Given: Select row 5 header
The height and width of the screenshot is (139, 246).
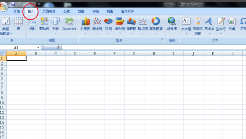Looking at the screenshot, I should tap(3, 78).
